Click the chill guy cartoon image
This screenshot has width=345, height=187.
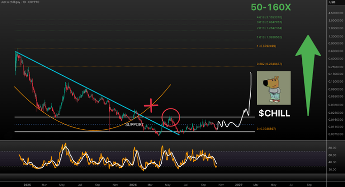[274, 88]
